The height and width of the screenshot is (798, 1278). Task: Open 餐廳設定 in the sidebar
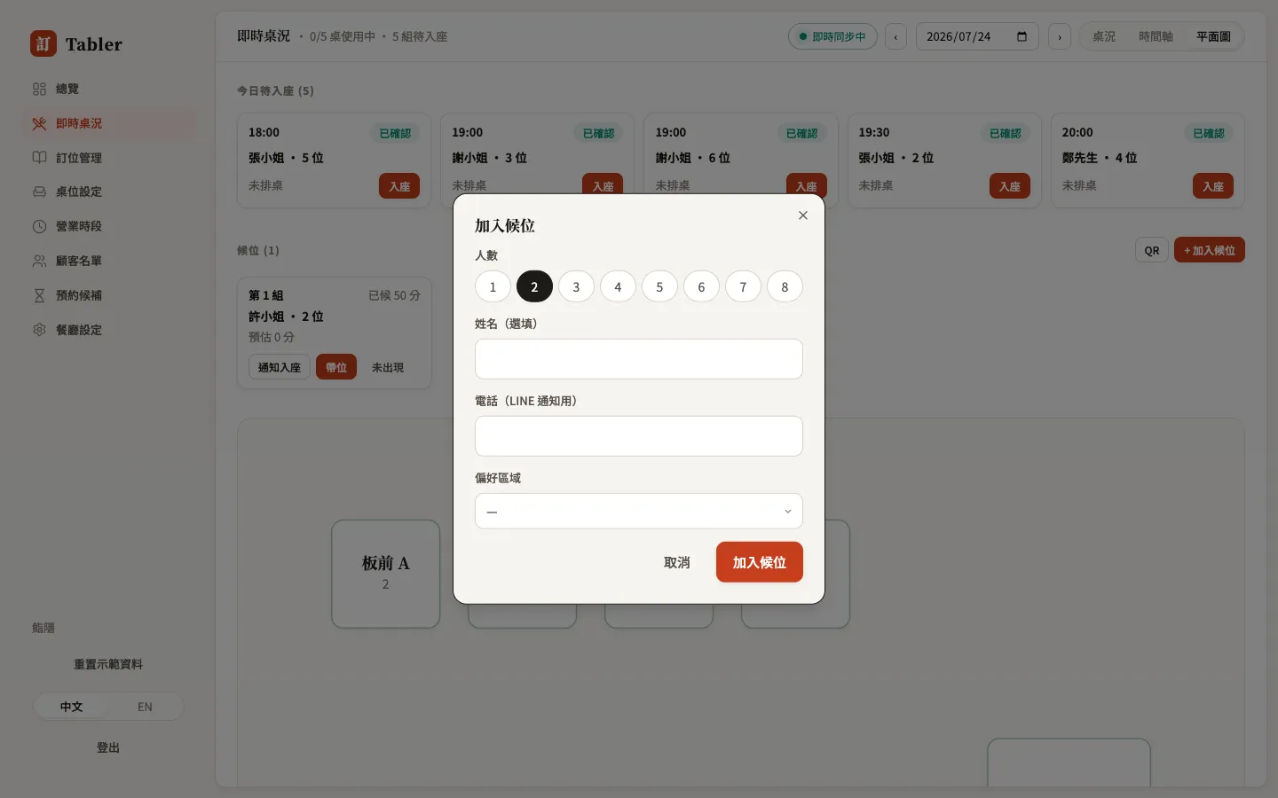tap(108, 330)
